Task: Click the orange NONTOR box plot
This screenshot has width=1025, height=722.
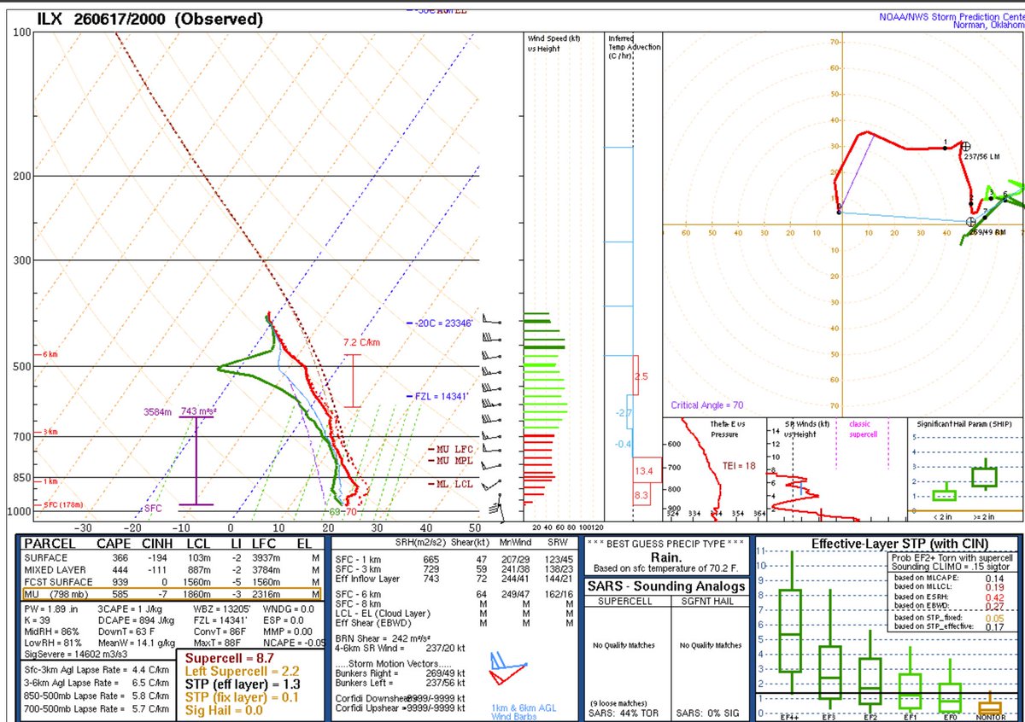Action: pyautogui.click(x=991, y=704)
